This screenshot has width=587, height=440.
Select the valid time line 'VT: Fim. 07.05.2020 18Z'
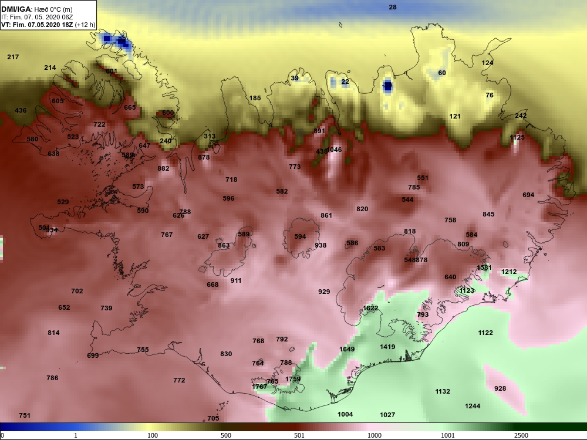pos(36,25)
